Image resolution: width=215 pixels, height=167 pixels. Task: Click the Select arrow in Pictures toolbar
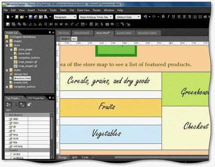tap(102, 24)
